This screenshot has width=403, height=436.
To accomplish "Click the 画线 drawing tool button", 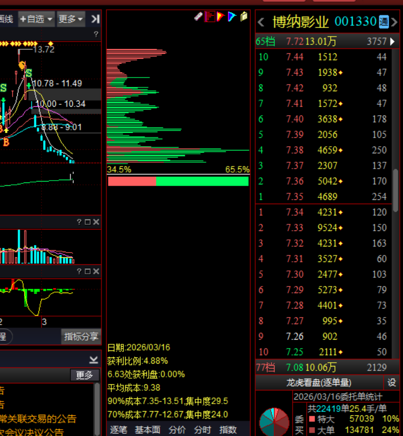I will (6, 19).
